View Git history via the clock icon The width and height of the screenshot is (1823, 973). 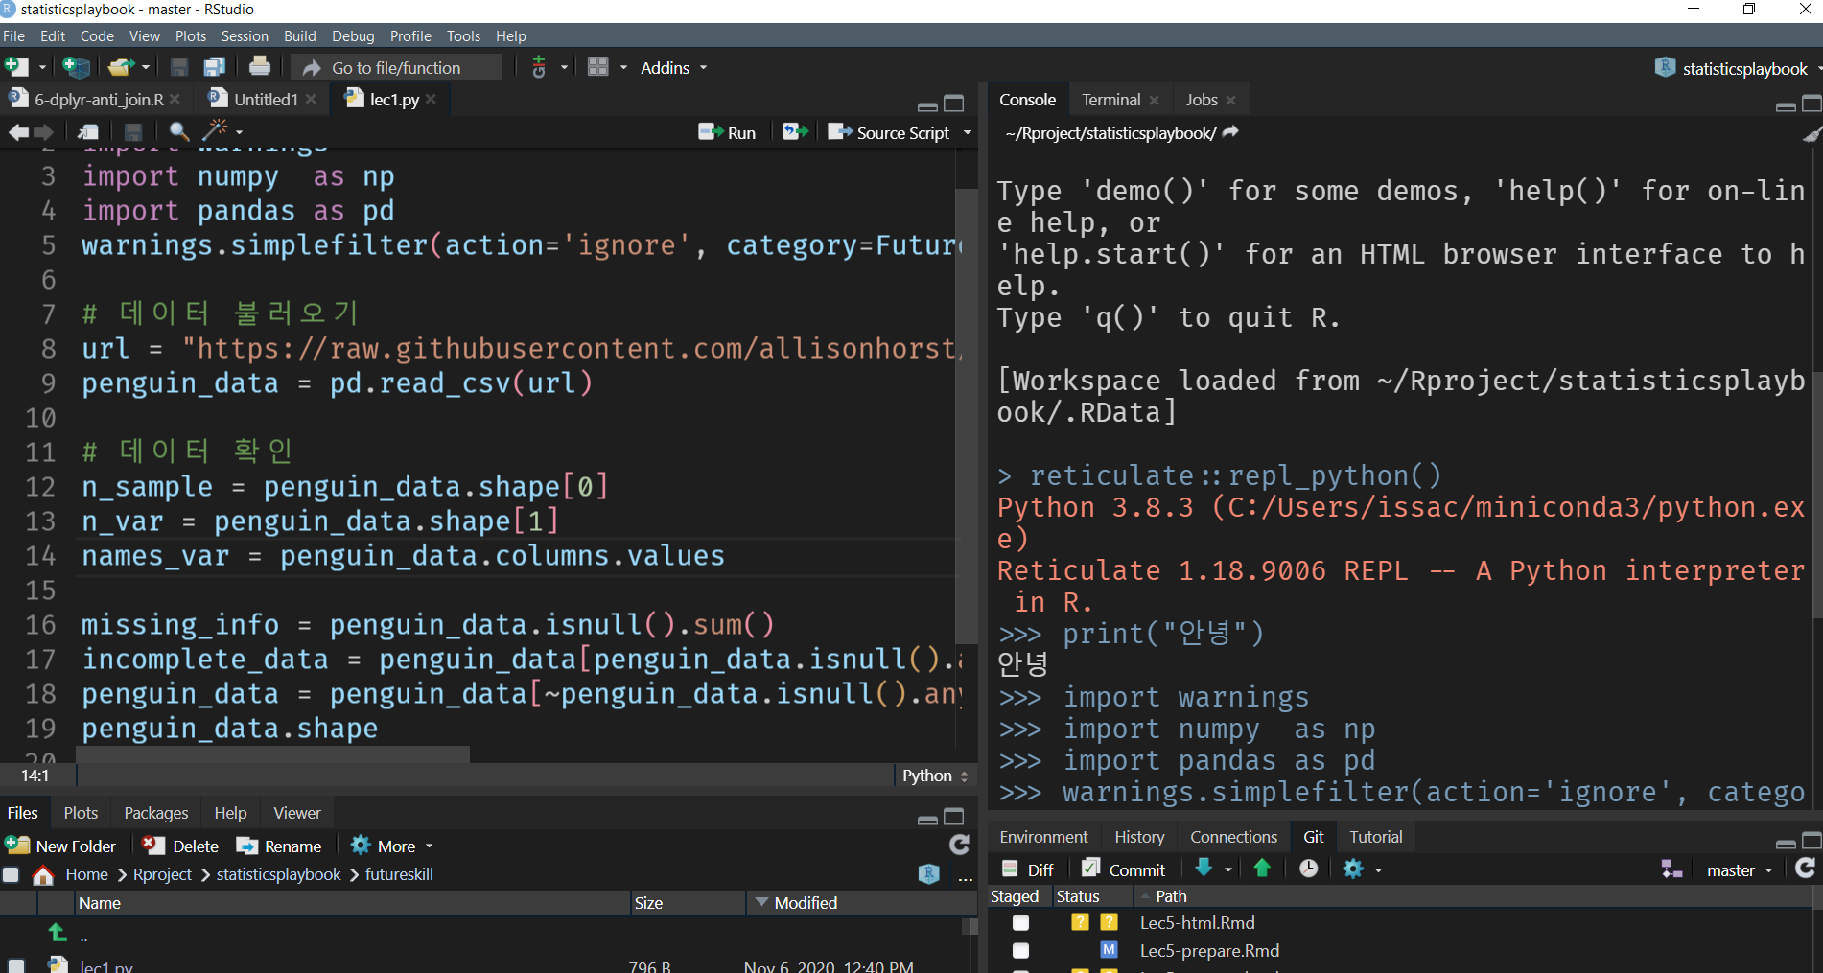[1308, 869]
